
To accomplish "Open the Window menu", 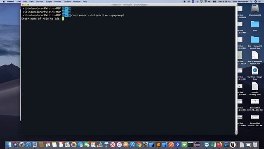I will pyautogui.click(x=77, y=2).
